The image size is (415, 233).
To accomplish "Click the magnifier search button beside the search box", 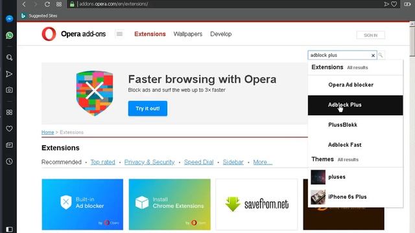I will 381,55.
